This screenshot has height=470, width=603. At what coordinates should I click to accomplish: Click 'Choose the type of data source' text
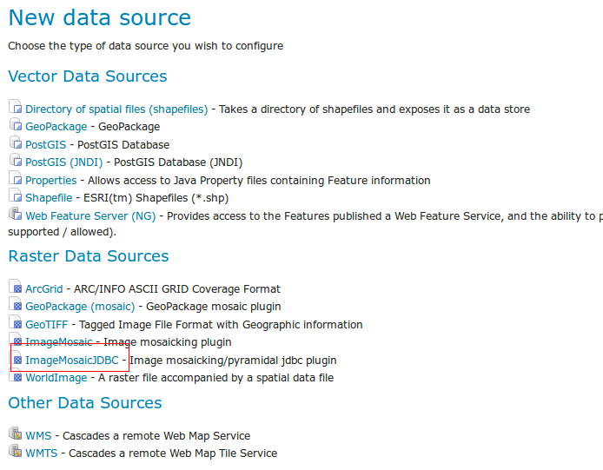coord(146,46)
